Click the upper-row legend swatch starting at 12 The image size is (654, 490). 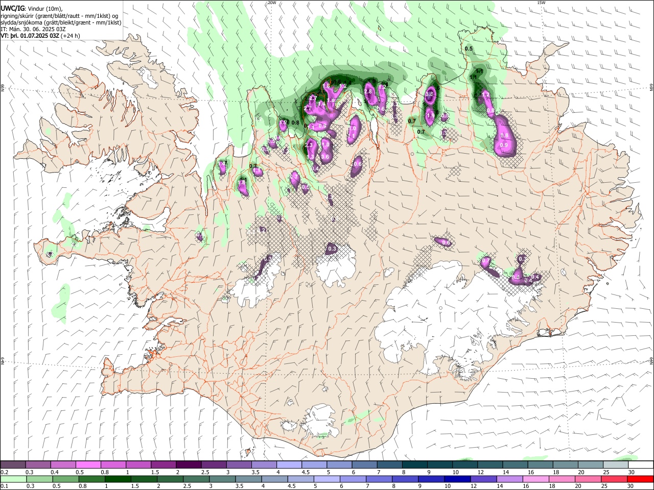click(491, 465)
